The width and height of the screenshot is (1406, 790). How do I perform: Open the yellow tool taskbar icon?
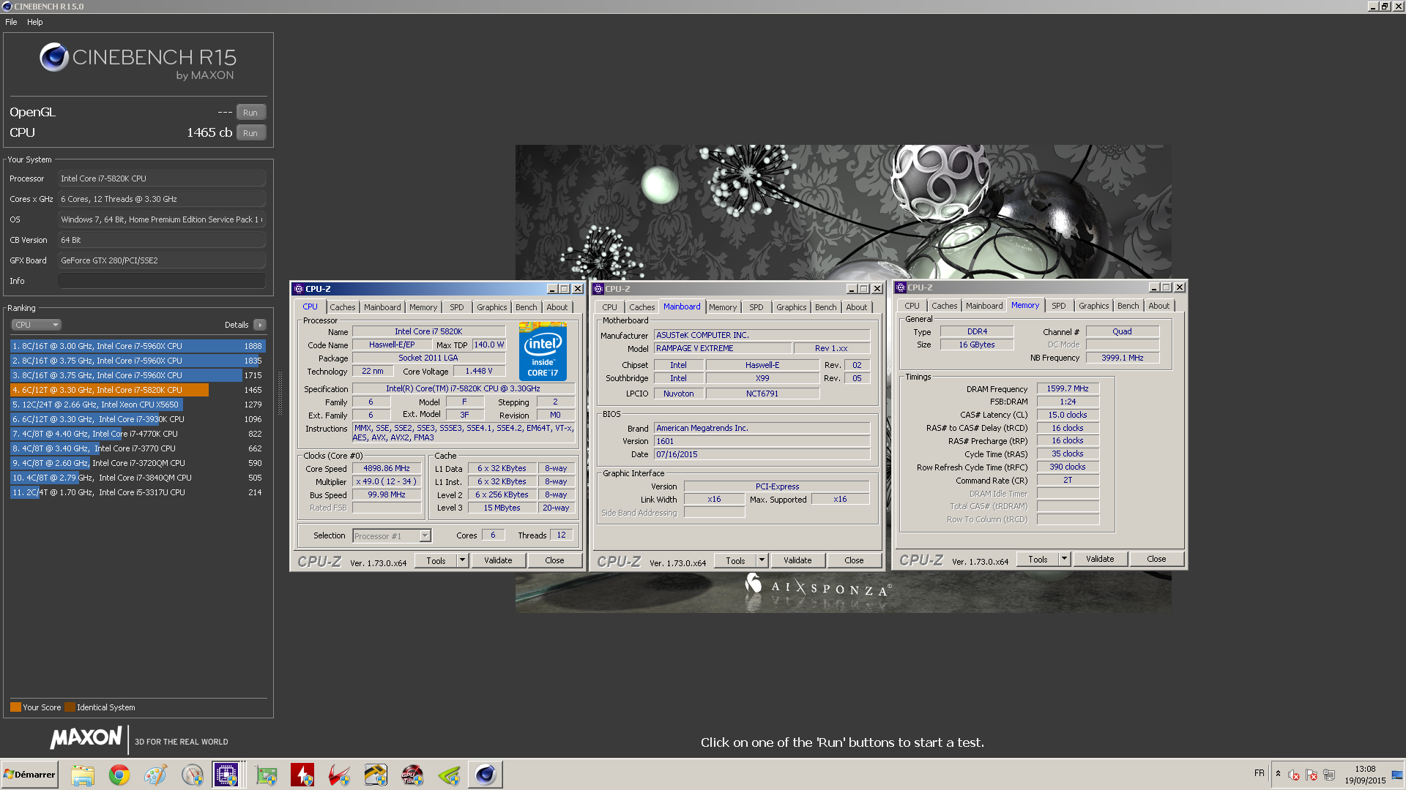point(376,775)
